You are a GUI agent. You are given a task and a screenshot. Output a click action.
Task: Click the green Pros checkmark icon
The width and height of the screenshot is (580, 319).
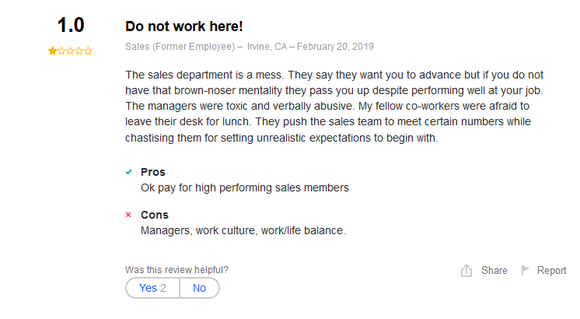tap(129, 172)
